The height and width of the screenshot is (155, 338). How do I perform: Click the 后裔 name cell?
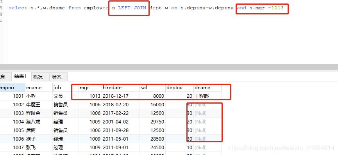tap(39, 130)
